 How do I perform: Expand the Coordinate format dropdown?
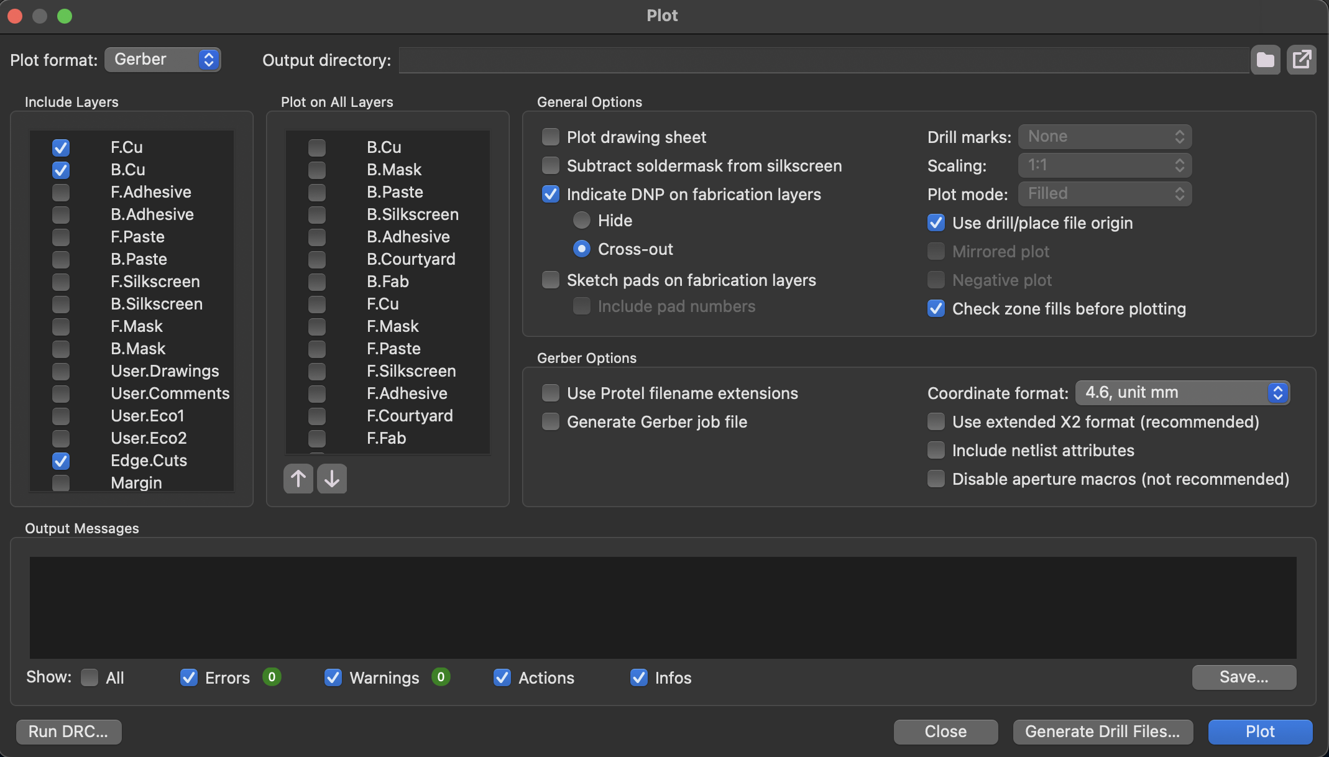click(x=1182, y=393)
